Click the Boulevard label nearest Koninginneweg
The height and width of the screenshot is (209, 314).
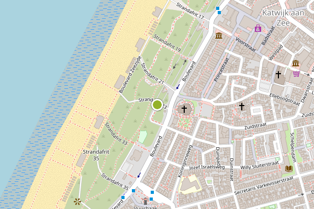click(x=156, y=146)
